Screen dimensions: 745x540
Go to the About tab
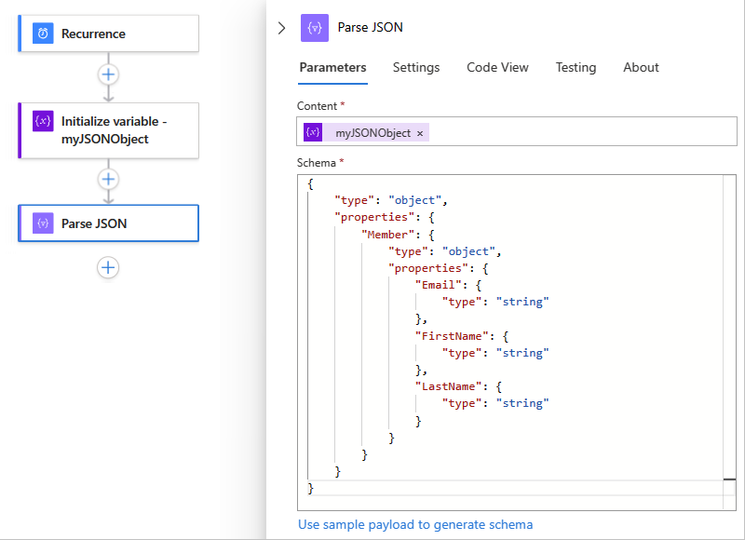pyautogui.click(x=641, y=67)
